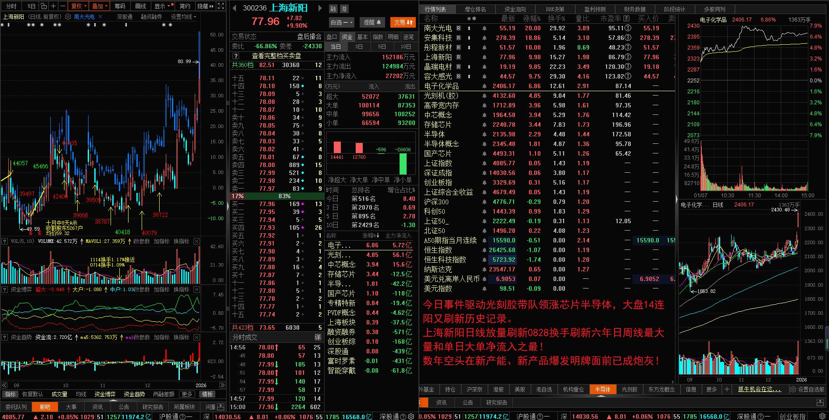
Task: Open 设置自选股 watchlist settings
Action: coord(807,389)
